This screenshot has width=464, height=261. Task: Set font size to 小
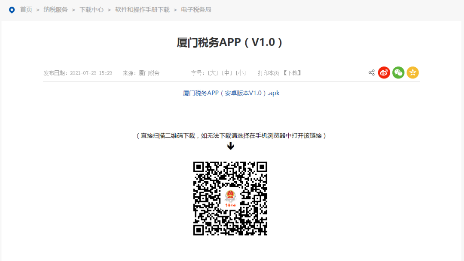point(241,73)
